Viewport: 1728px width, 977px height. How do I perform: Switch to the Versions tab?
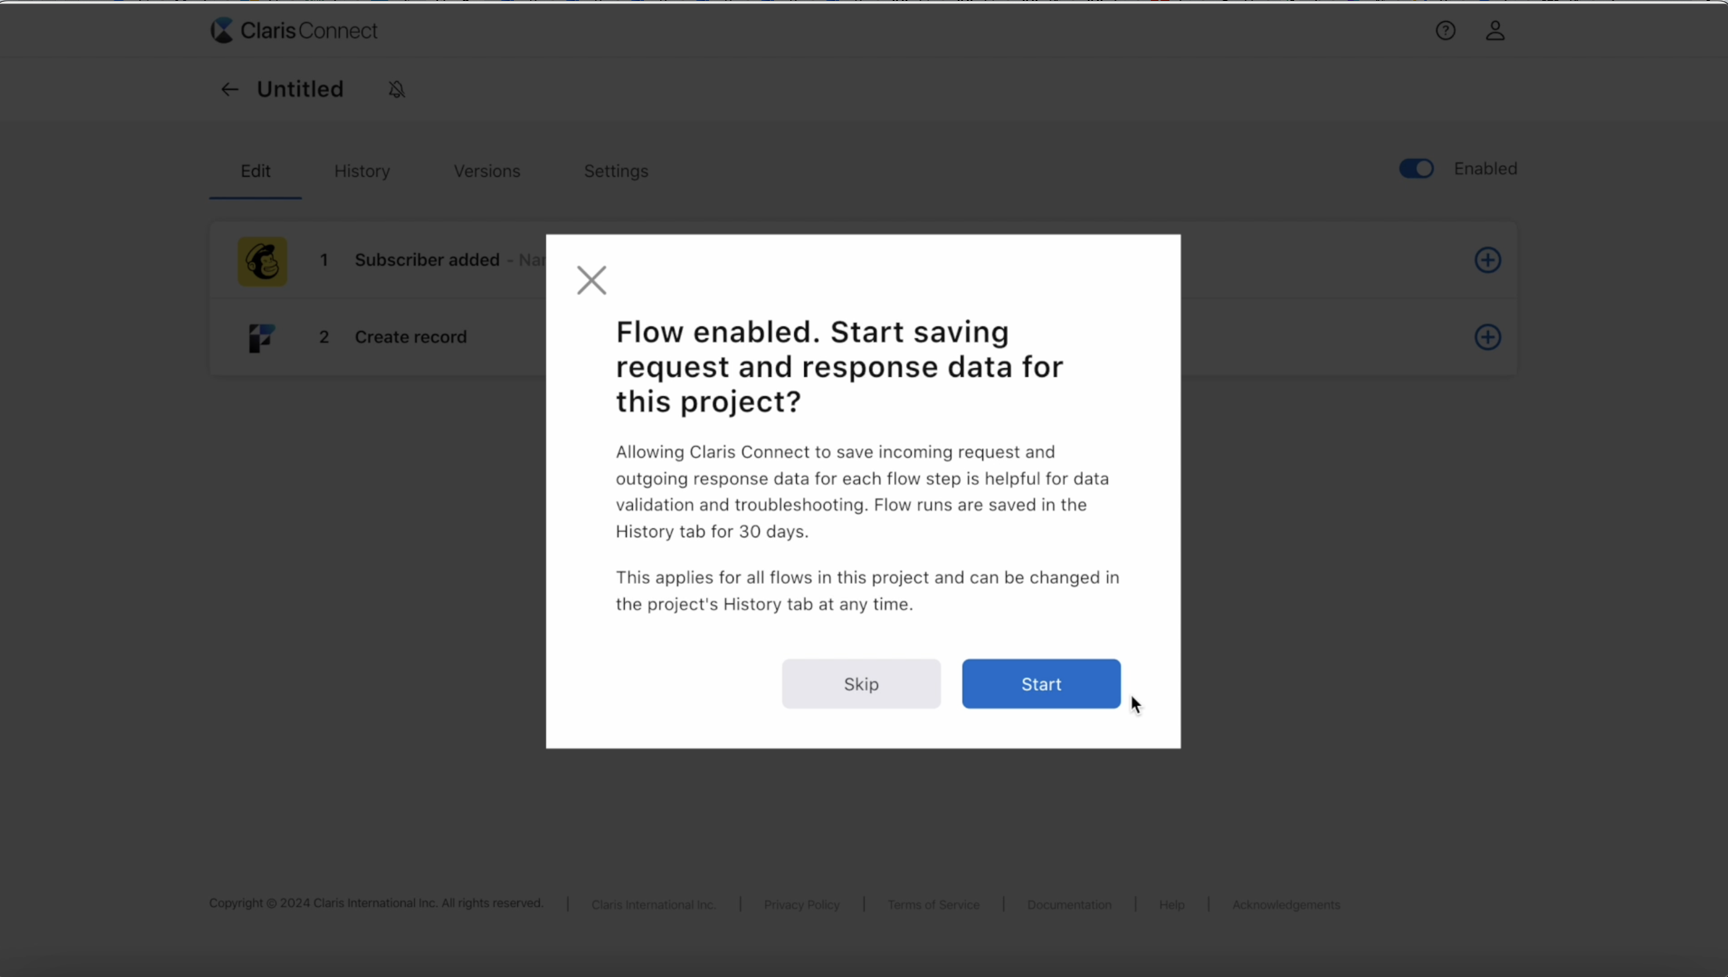(487, 171)
